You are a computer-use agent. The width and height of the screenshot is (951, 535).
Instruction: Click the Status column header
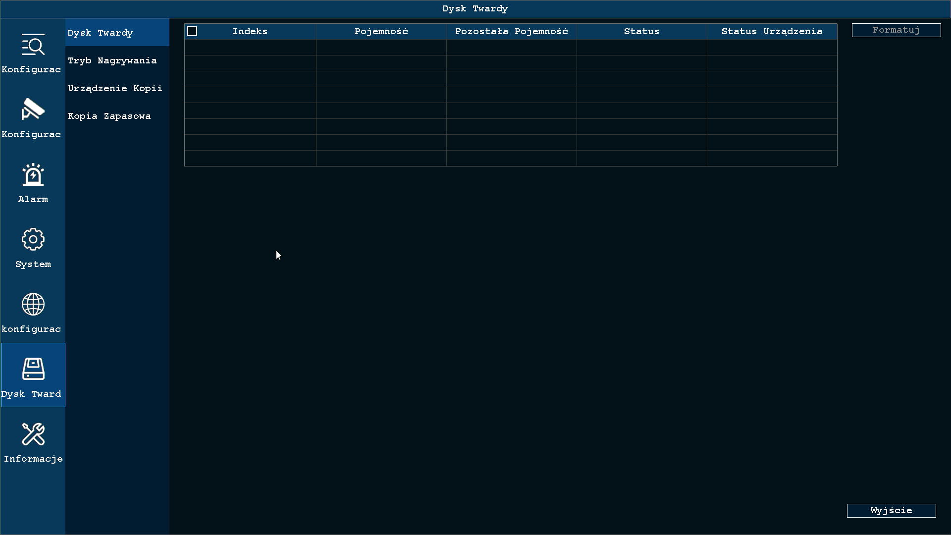642,31
